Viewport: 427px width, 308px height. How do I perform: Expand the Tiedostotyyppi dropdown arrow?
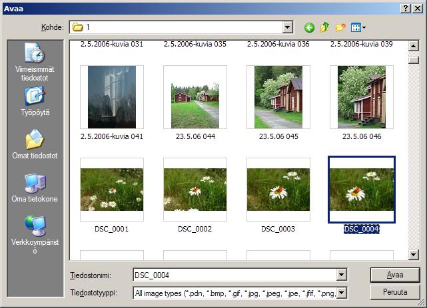pos(341,293)
